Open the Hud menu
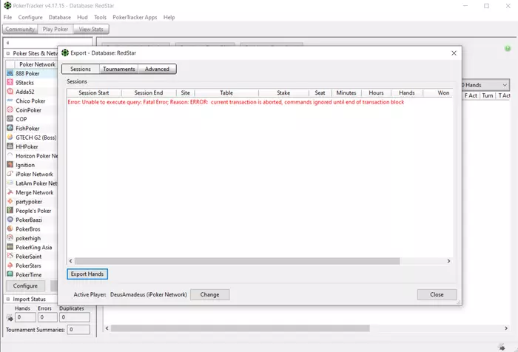Screen dimensions: 518x352 (82, 17)
